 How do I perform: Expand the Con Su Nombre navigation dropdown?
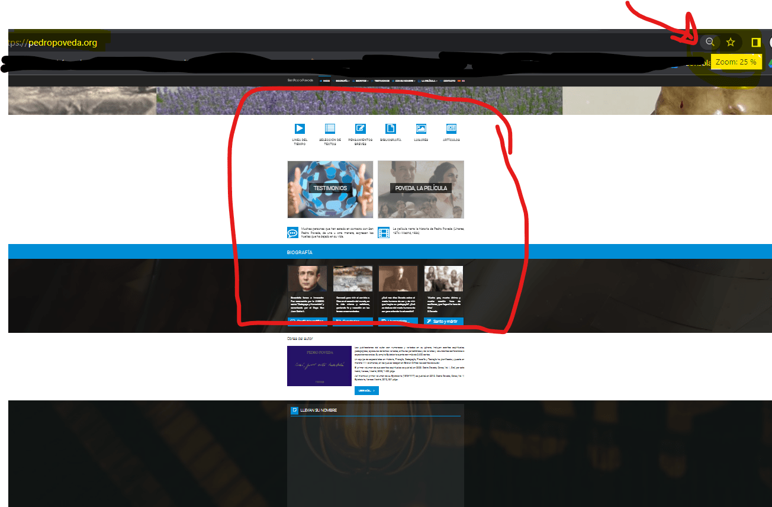404,81
